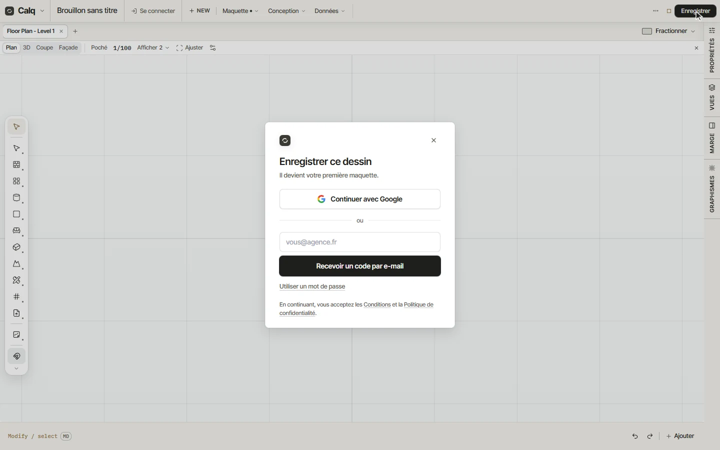
Task: Expand the left toolbar bottom chevron
Action: click(16, 369)
